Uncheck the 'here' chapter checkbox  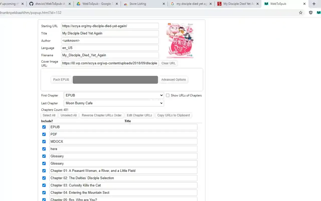tap(44, 149)
